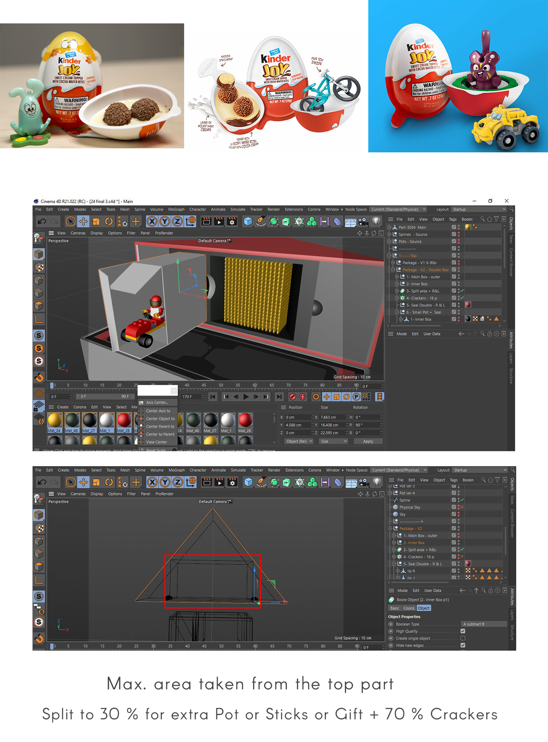Image resolution: width=548 pixels, height=742 pixels.
Task: Click the Undo arrow in upper Cinema 4D window
Action: [42, 221]
